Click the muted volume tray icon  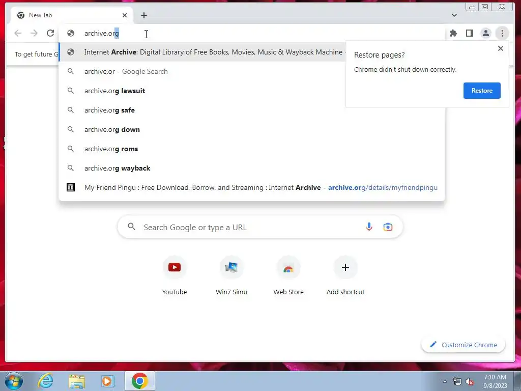pyautogui.click(x=470, y=382)
